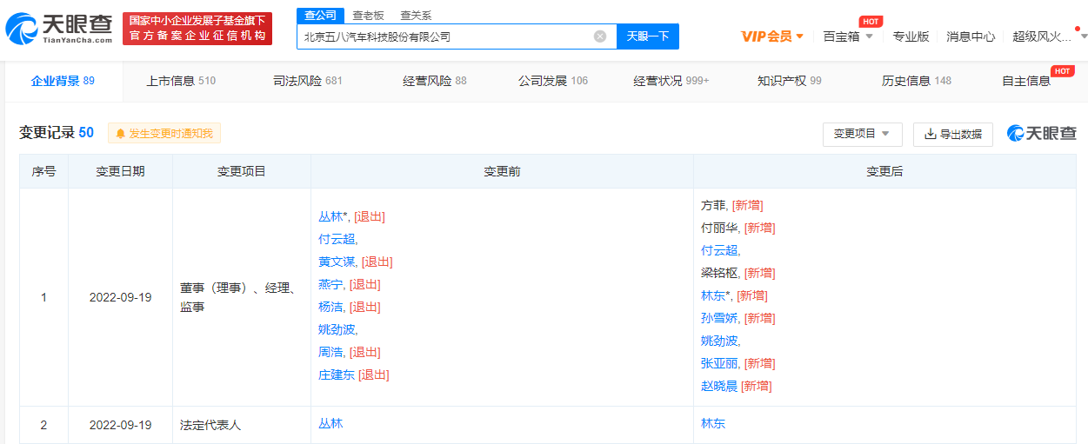
Task: Click the 变更日期 column header
Action: [120, 171]
